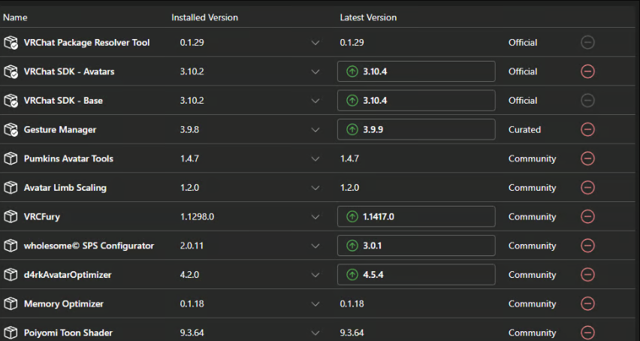The width and height of the screenshot is (640, 341).
Task: Open the version dropdown for Avatar Limb Scaling
Action: 315,188
